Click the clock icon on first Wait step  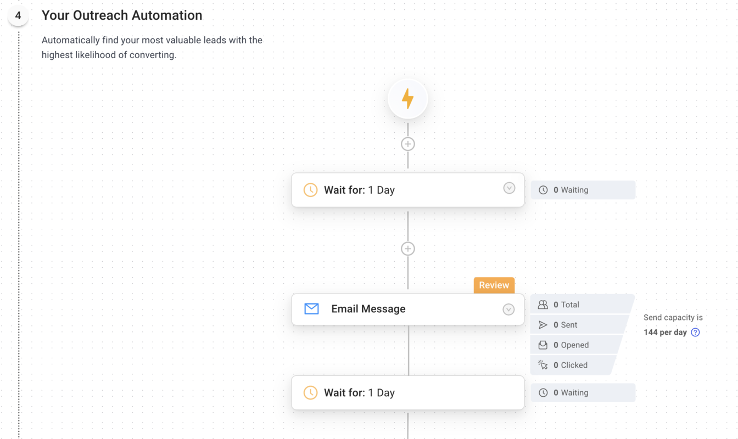pyautogui.click(x=311, y=190)
